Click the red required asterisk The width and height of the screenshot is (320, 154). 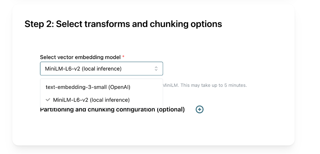click(x=123, y=57)
